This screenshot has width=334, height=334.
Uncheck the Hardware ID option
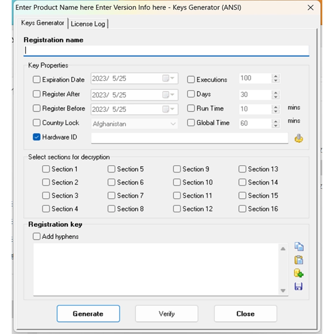37,137
